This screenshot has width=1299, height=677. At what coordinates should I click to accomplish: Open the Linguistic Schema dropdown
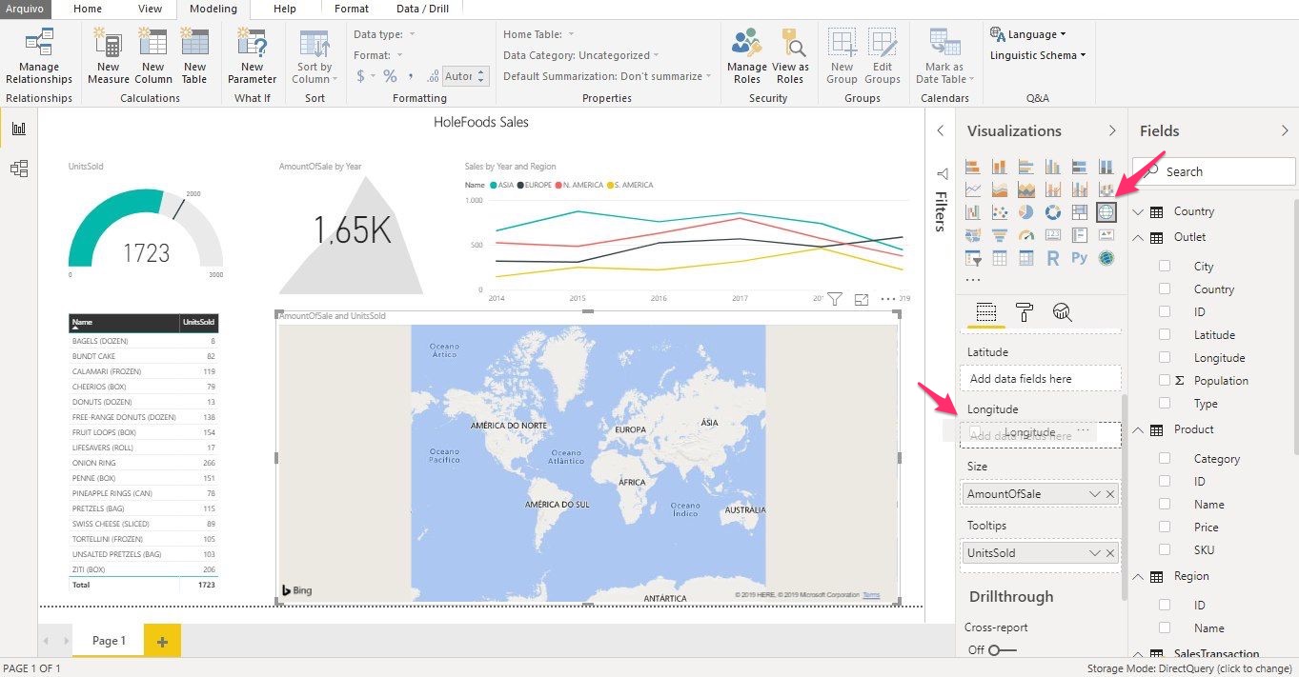pos(1039,55)
